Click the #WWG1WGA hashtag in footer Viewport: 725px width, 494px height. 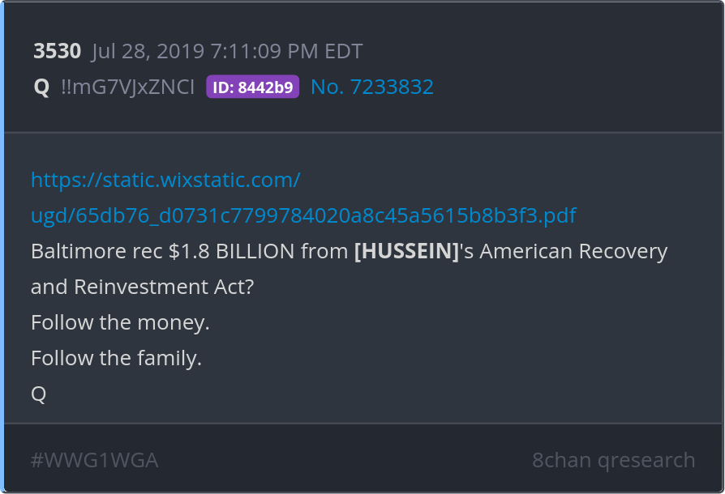click(x=94, y=460)
